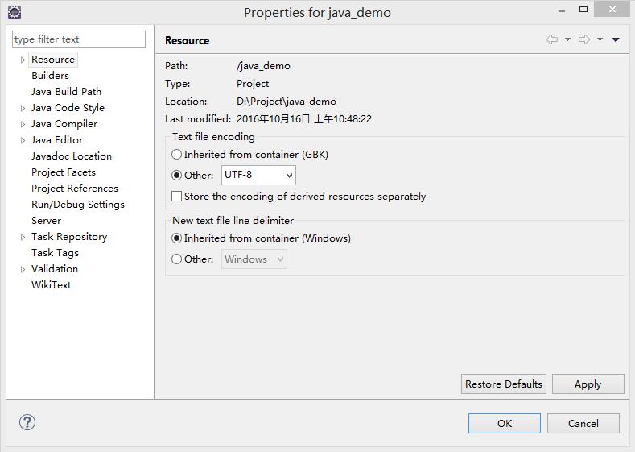Open the Java Build Path page
Screen dimensions: 635x452
coord(66,92)
